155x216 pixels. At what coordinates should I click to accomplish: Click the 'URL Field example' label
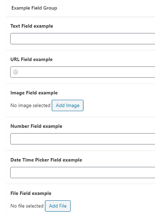(x=32, y=59)
